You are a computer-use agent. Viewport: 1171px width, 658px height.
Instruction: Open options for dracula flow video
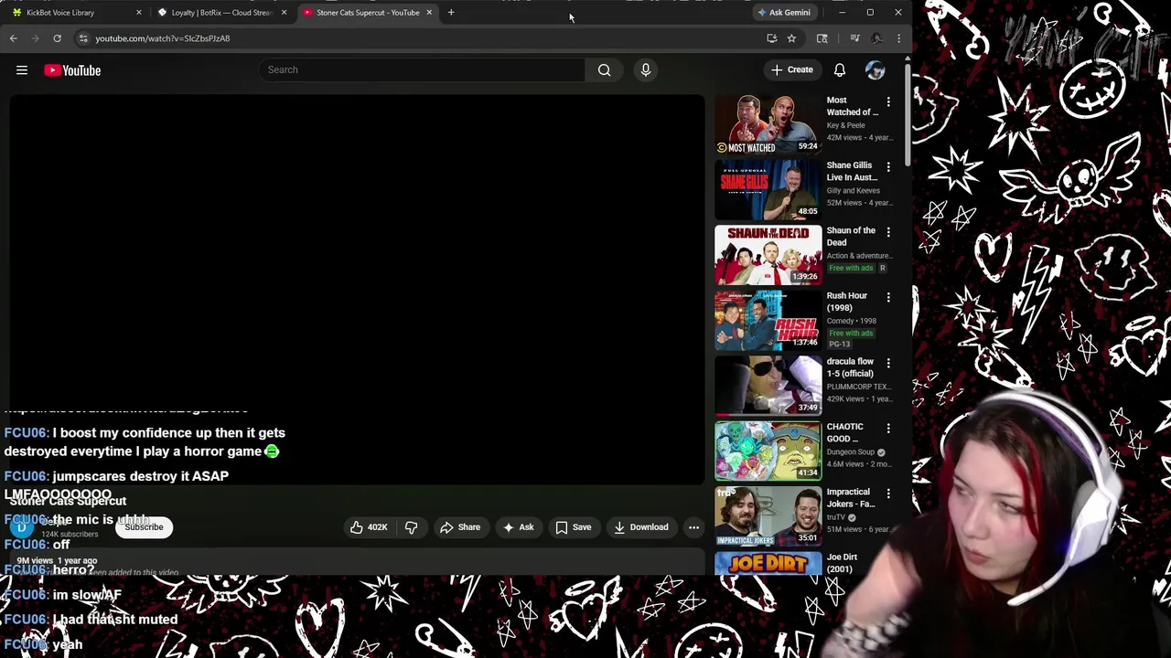[888, 363]
